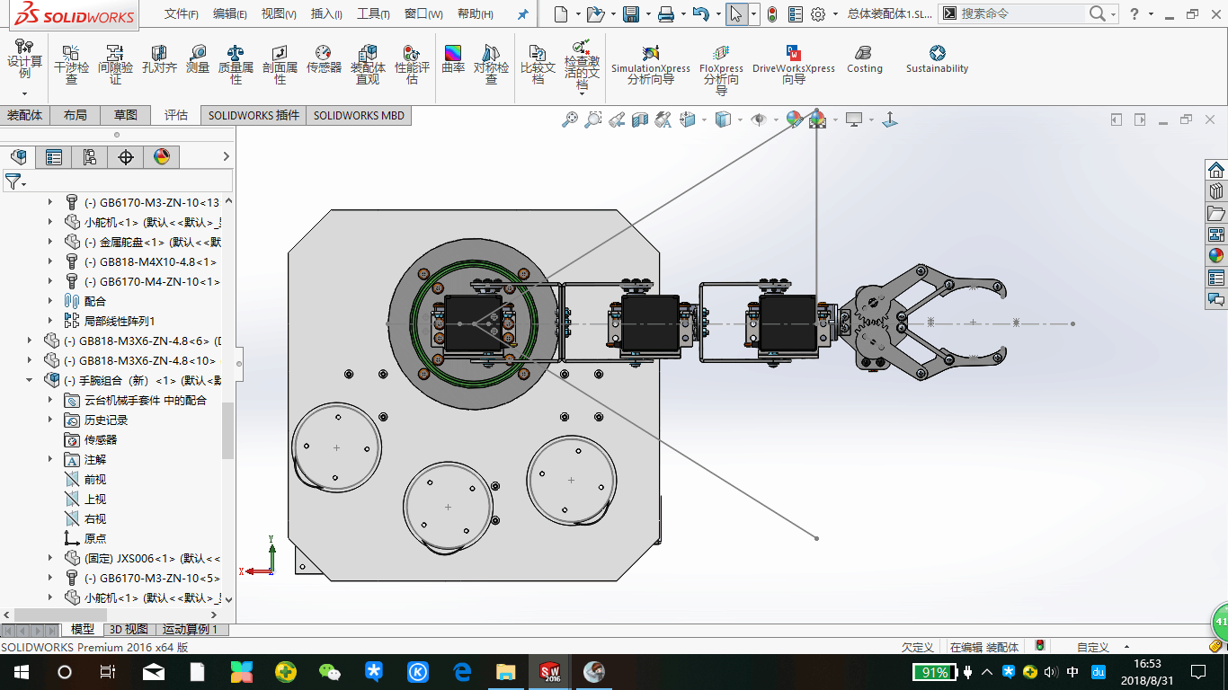
Task: Expand manager pane tabs chevron
Action: [x=226, y=156]
